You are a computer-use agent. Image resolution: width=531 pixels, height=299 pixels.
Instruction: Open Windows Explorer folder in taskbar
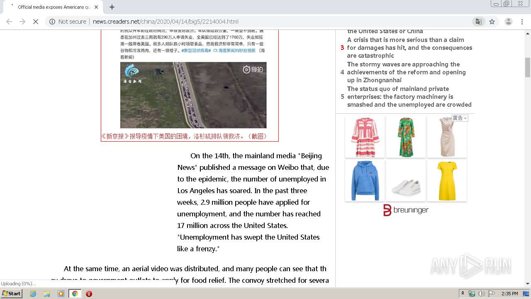(x=47, y=294)
